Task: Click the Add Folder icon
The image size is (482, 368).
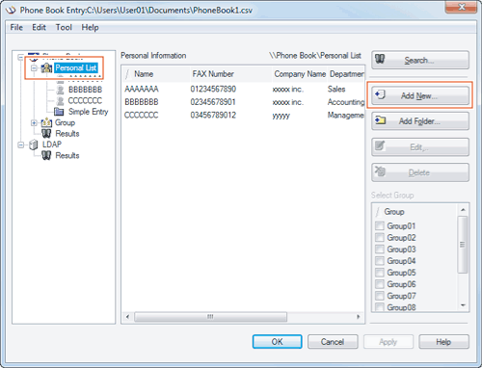Action: tap(381, 120)
